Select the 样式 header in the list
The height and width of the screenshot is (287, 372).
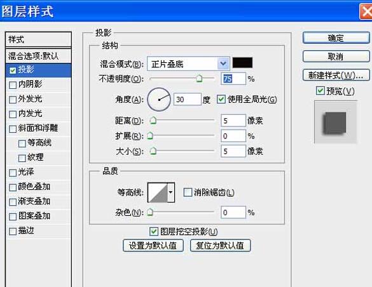pyautogui.click(x=38, y=39)
